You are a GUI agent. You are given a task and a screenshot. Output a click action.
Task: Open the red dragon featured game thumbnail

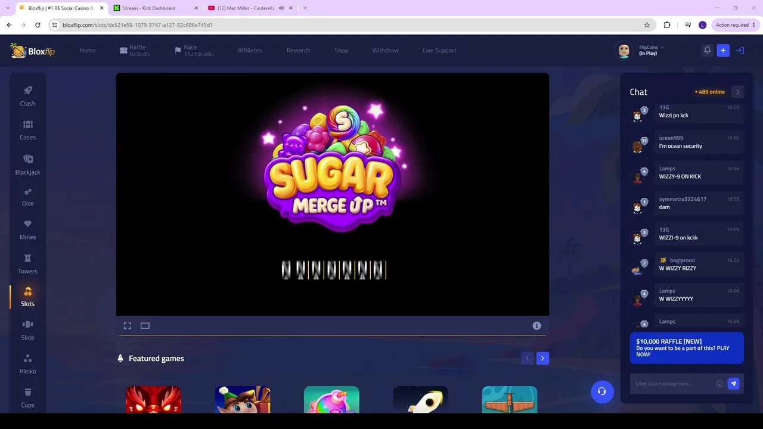154,399
